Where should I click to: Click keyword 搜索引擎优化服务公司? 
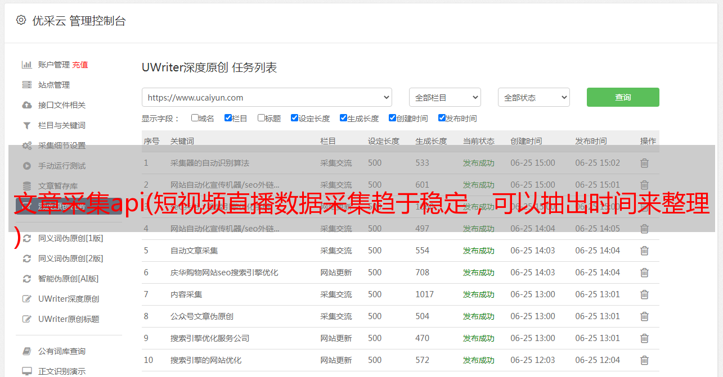(210, 338)
